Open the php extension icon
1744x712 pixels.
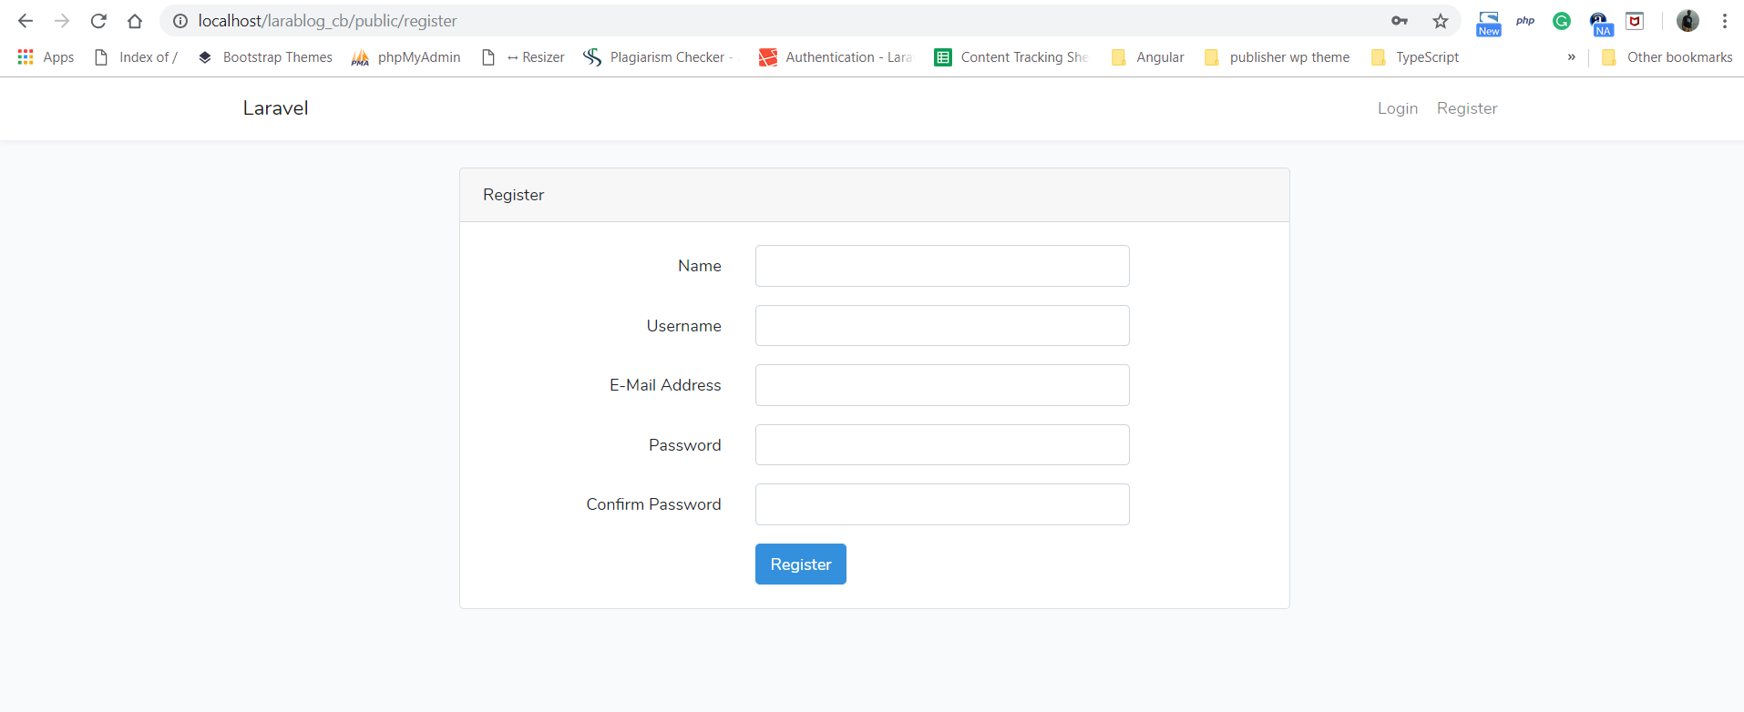coord(1525,20)
